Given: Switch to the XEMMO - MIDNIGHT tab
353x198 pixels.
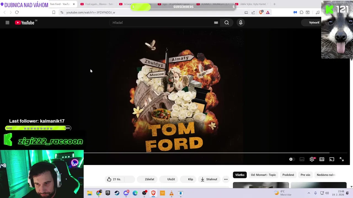Looking at the screenshot, I should [213, 4].
